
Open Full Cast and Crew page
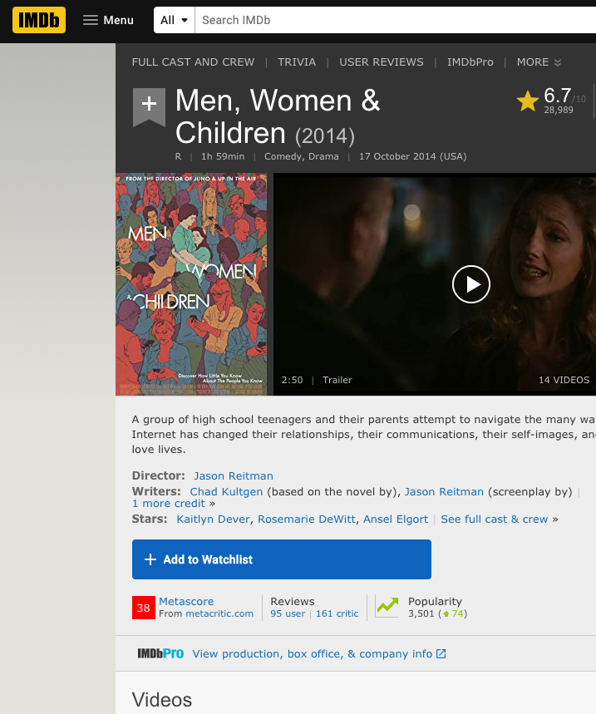193,62
